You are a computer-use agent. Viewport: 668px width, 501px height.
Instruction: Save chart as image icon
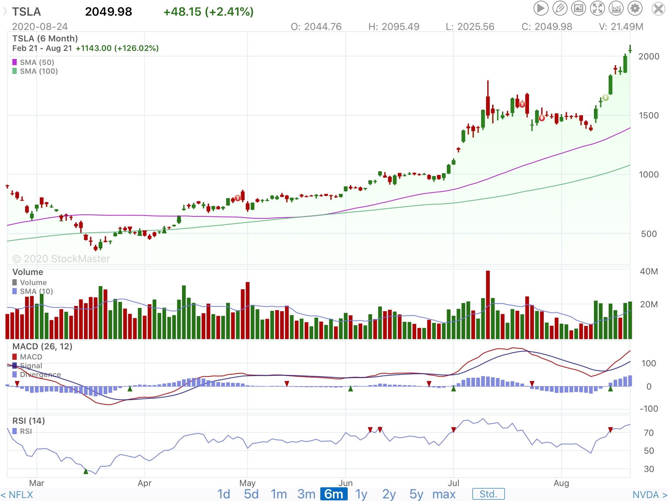[x=579, y=8]
